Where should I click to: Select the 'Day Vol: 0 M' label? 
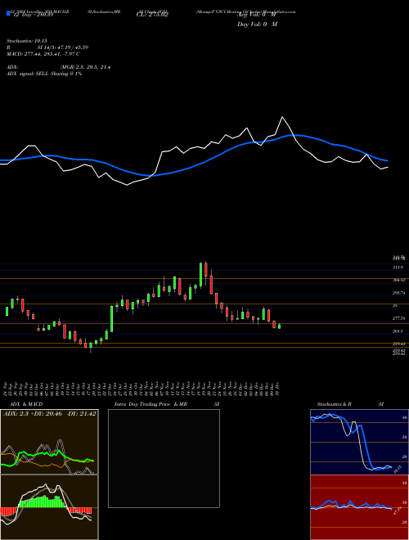[x=257, y=24]
